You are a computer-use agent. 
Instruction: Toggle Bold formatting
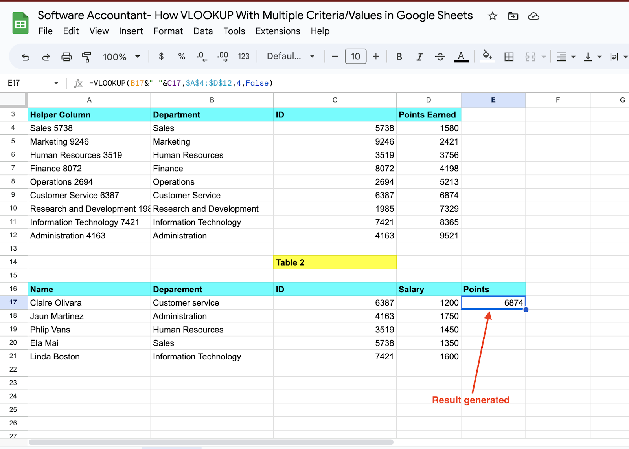tap(399, 57)
